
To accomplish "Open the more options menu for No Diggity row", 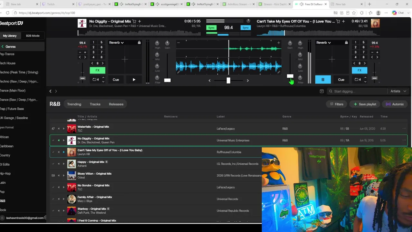I will pos(404,140).
